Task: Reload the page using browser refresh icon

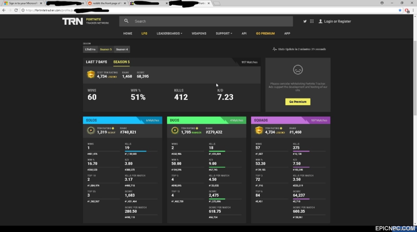Action: [x=16, y=10]
